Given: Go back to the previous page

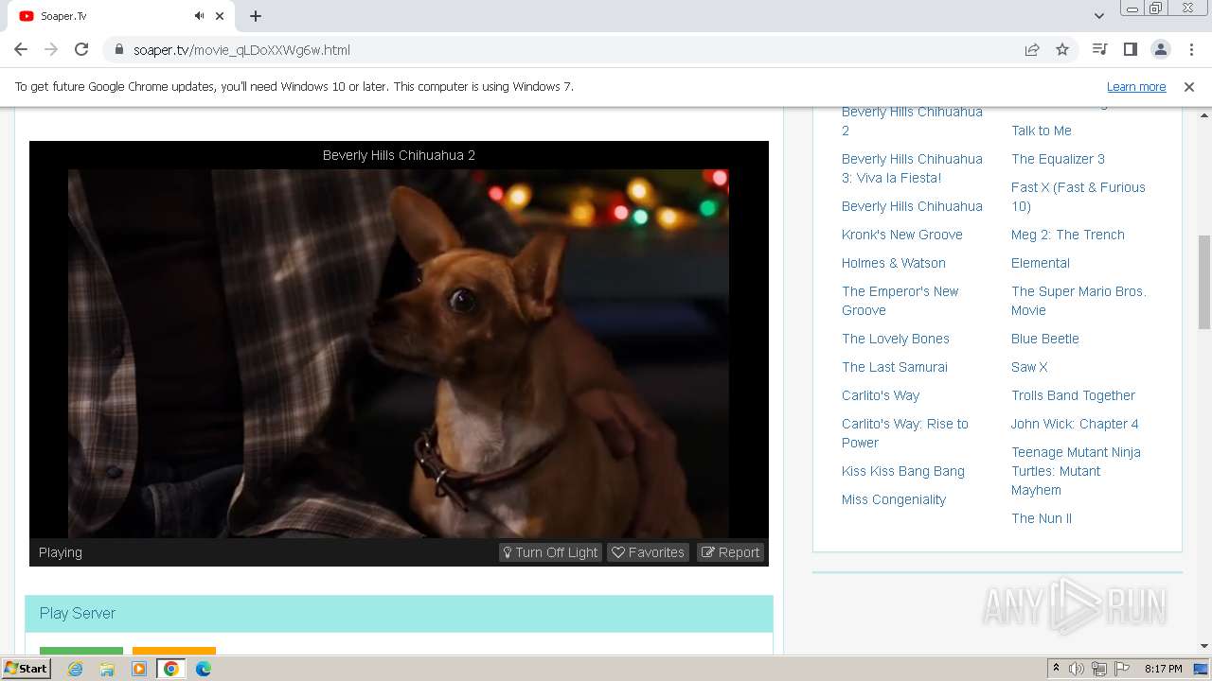Looking at the screenshot, I should (x=21, y=50).
